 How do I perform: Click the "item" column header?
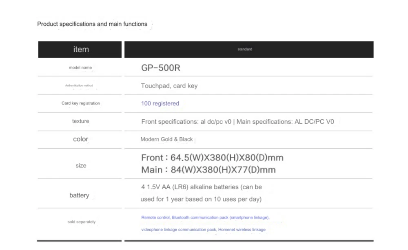tap(81, 49)
